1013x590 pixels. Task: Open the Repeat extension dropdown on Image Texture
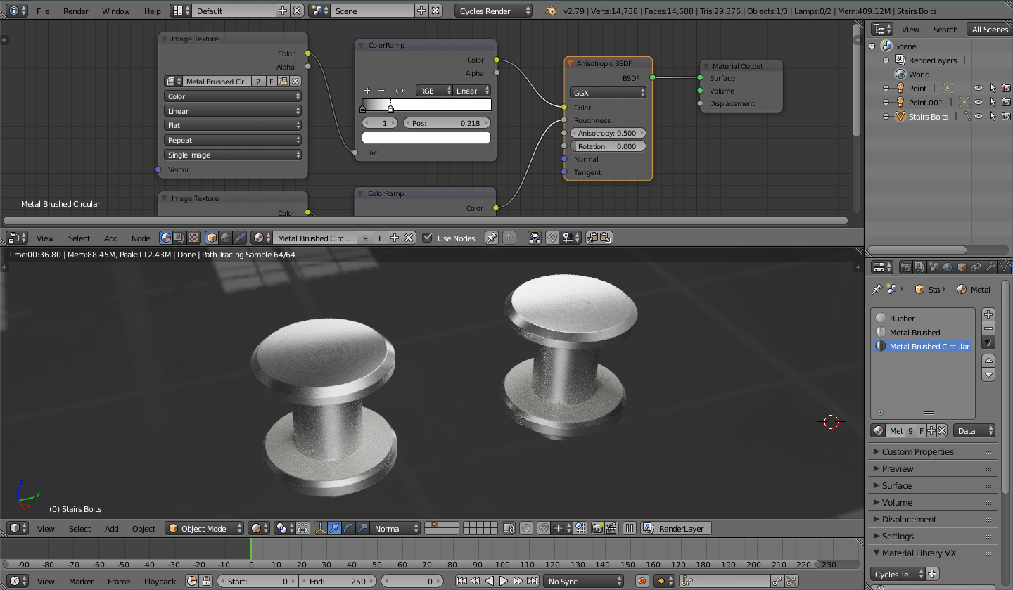coord(232,140)
